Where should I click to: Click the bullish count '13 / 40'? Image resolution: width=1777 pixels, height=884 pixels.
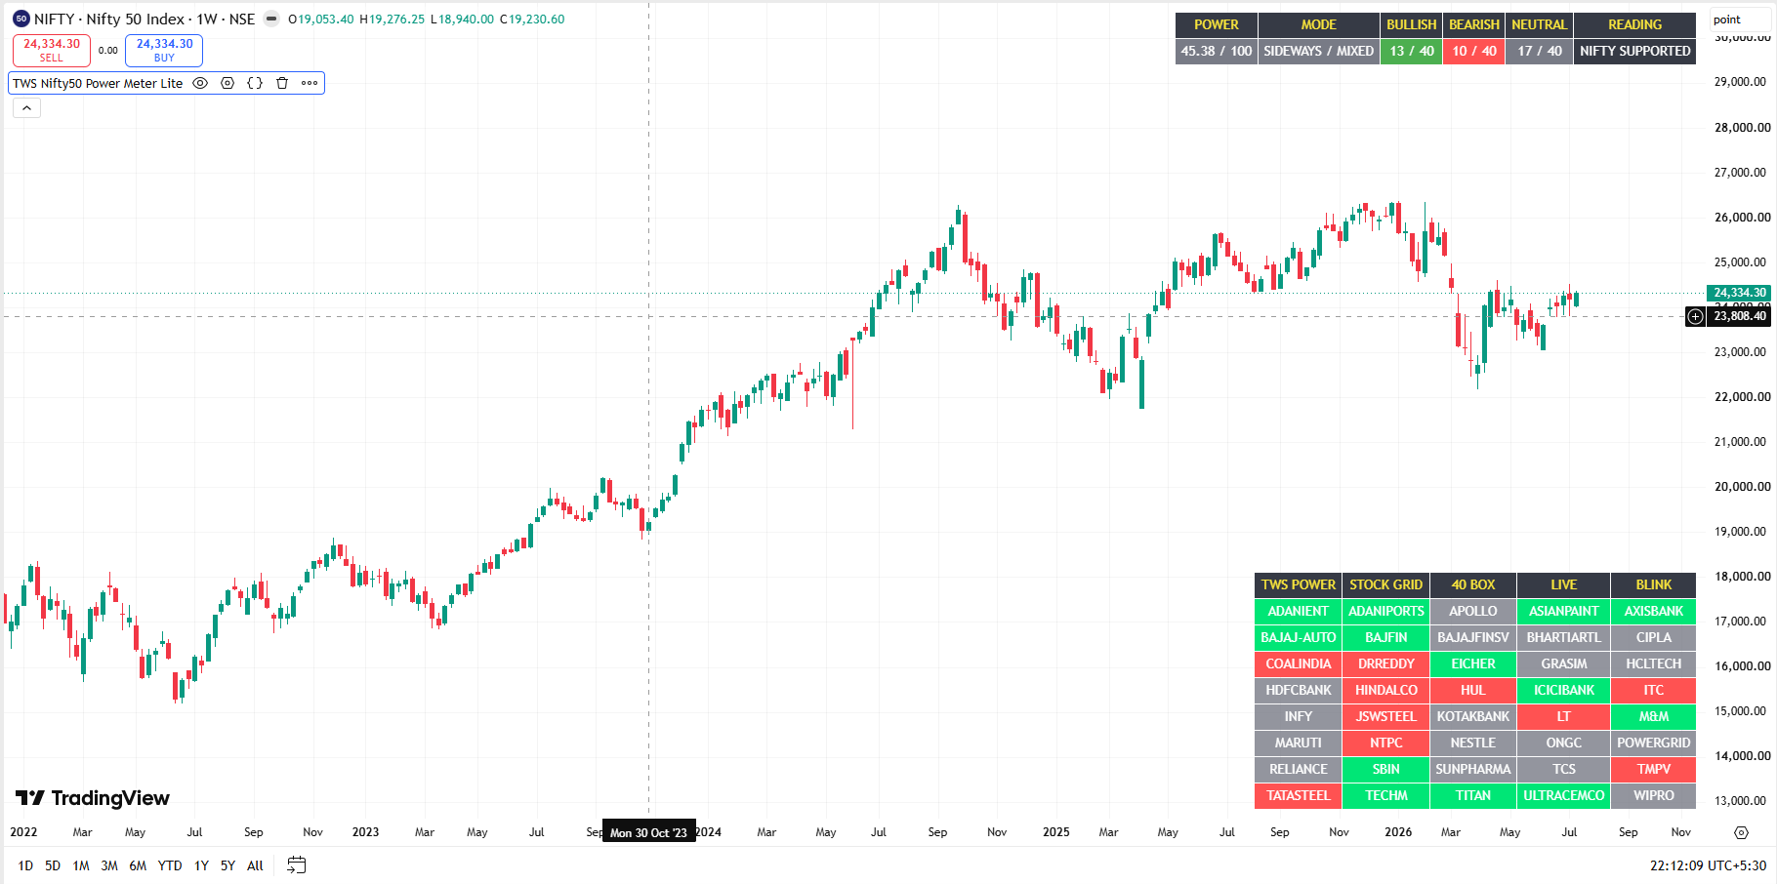1412,51
